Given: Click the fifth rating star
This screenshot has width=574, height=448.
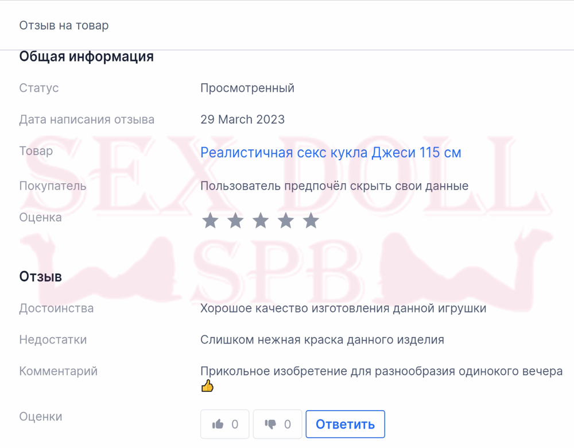Looking at the screenshot, I should click(311, 221).
